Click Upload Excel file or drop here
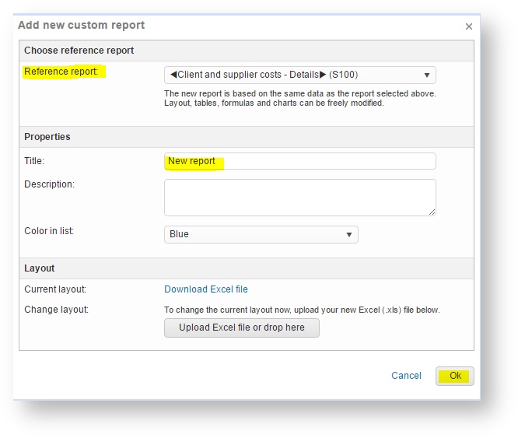The width and height of the screenshot is (518, 438). (241, 328)
